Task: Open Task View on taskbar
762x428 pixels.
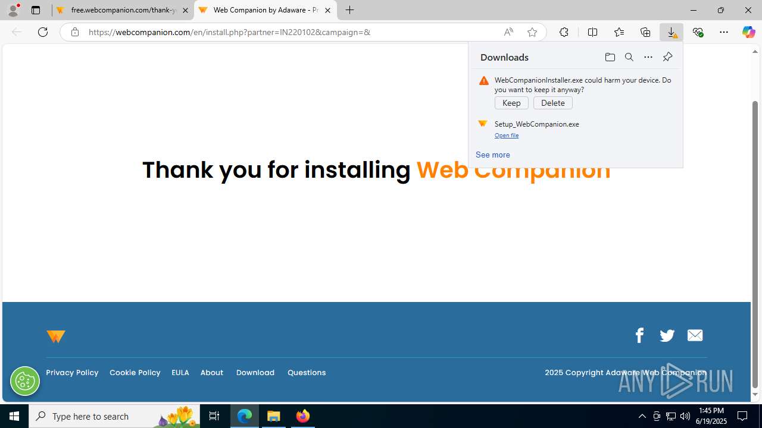Action: coord(214,416)
